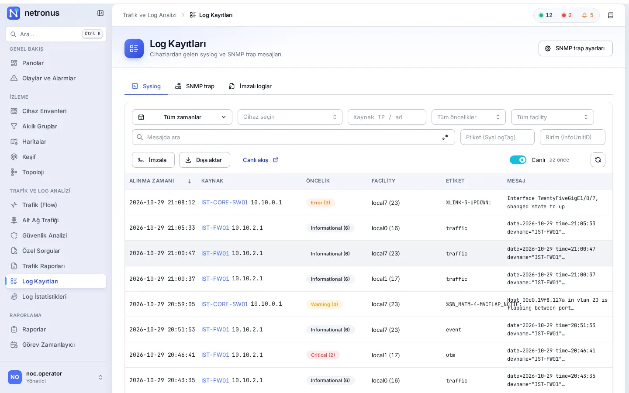Click the netronus logo icon
The height and width of the screenshot is (393, 629).
click(x=14, y=13)
